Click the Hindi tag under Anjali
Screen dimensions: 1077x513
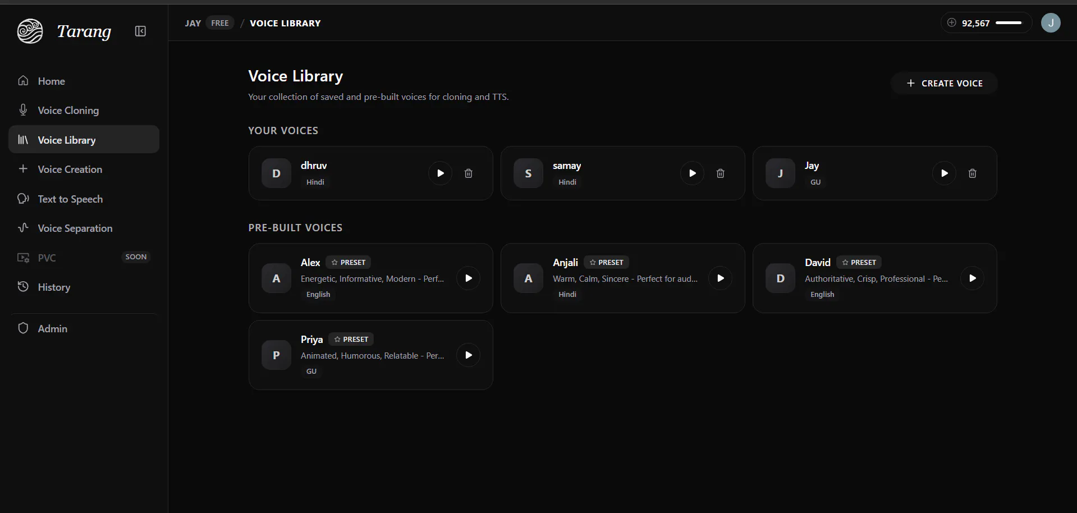(567, 294)
